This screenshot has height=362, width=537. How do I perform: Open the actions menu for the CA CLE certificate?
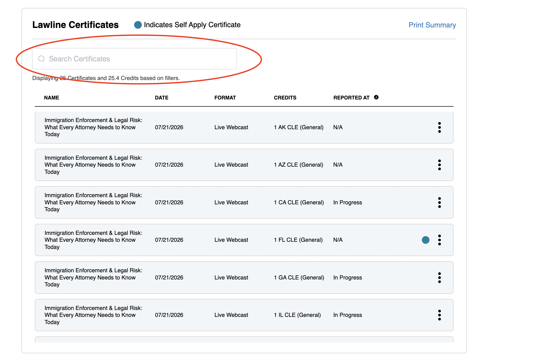[439, 203]
